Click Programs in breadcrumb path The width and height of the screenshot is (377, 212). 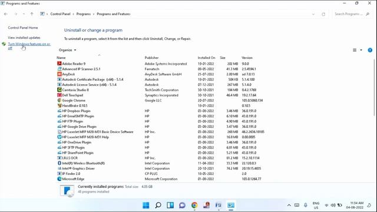click(84, 14)
